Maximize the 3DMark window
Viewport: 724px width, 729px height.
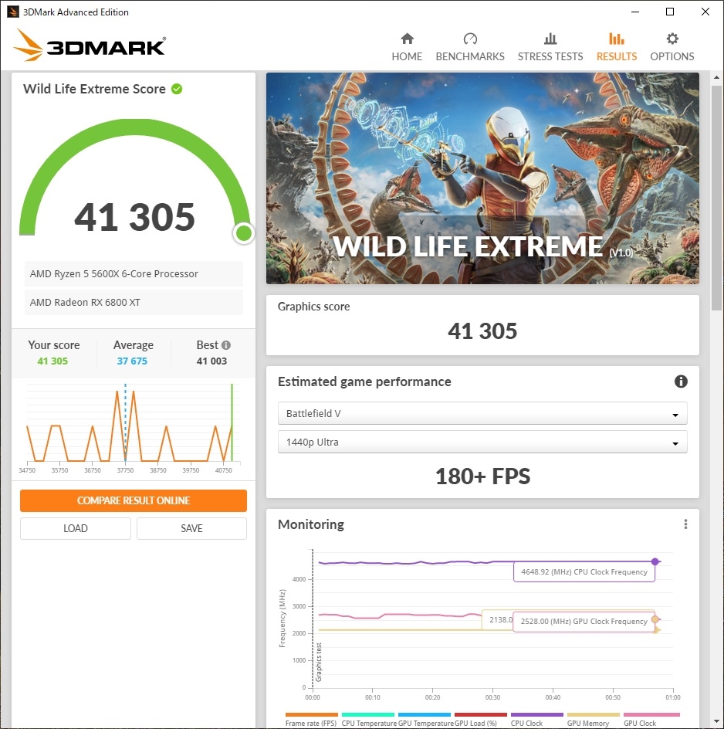pyautogui.click(x=670, y=12)
